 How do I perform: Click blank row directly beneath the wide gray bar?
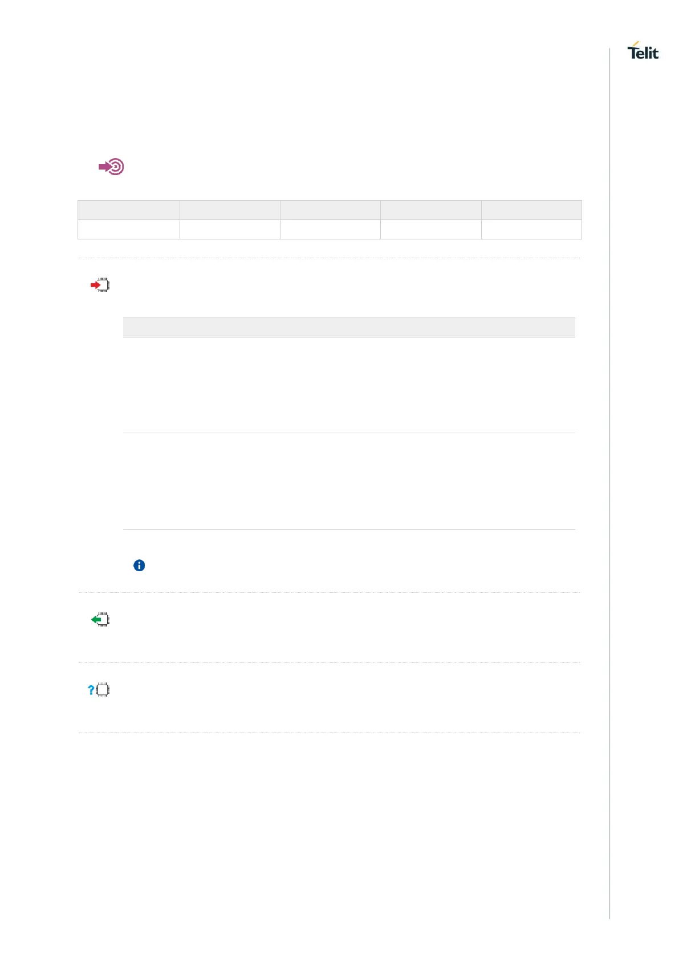tap(349, 385)
